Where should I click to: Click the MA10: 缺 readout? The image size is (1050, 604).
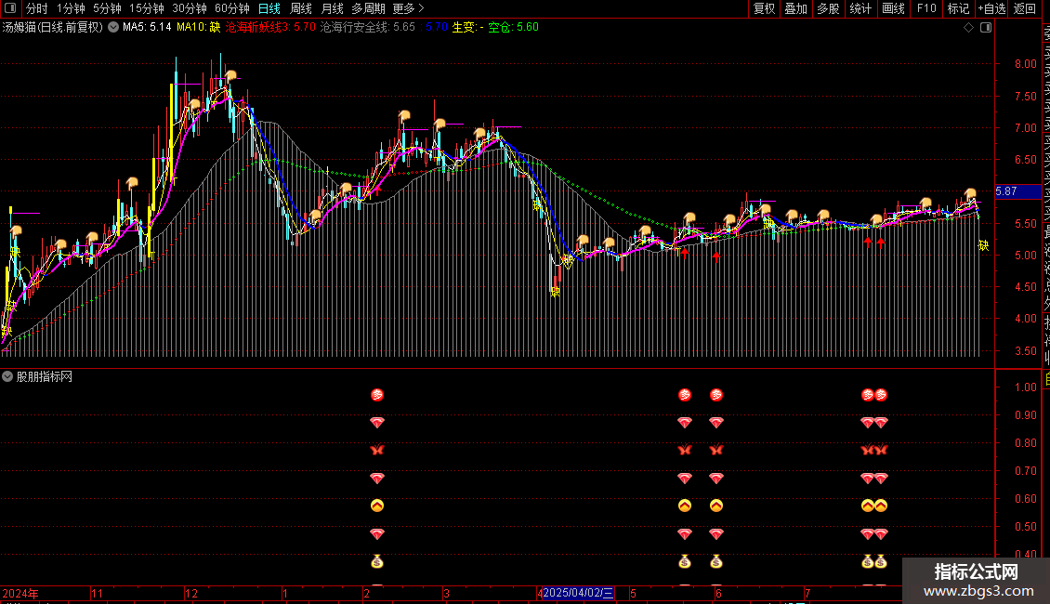pos(198,28)
